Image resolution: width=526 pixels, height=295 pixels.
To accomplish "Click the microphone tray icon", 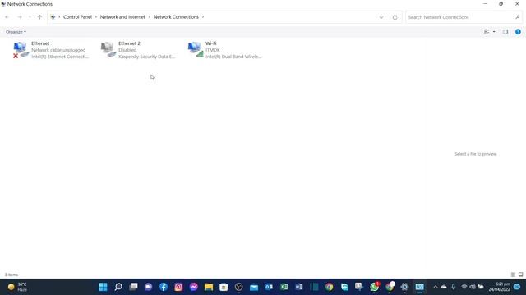I will click(453, 287).
